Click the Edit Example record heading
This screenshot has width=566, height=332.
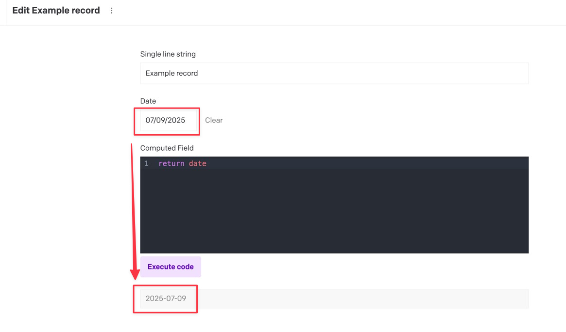tap(56, 11)
